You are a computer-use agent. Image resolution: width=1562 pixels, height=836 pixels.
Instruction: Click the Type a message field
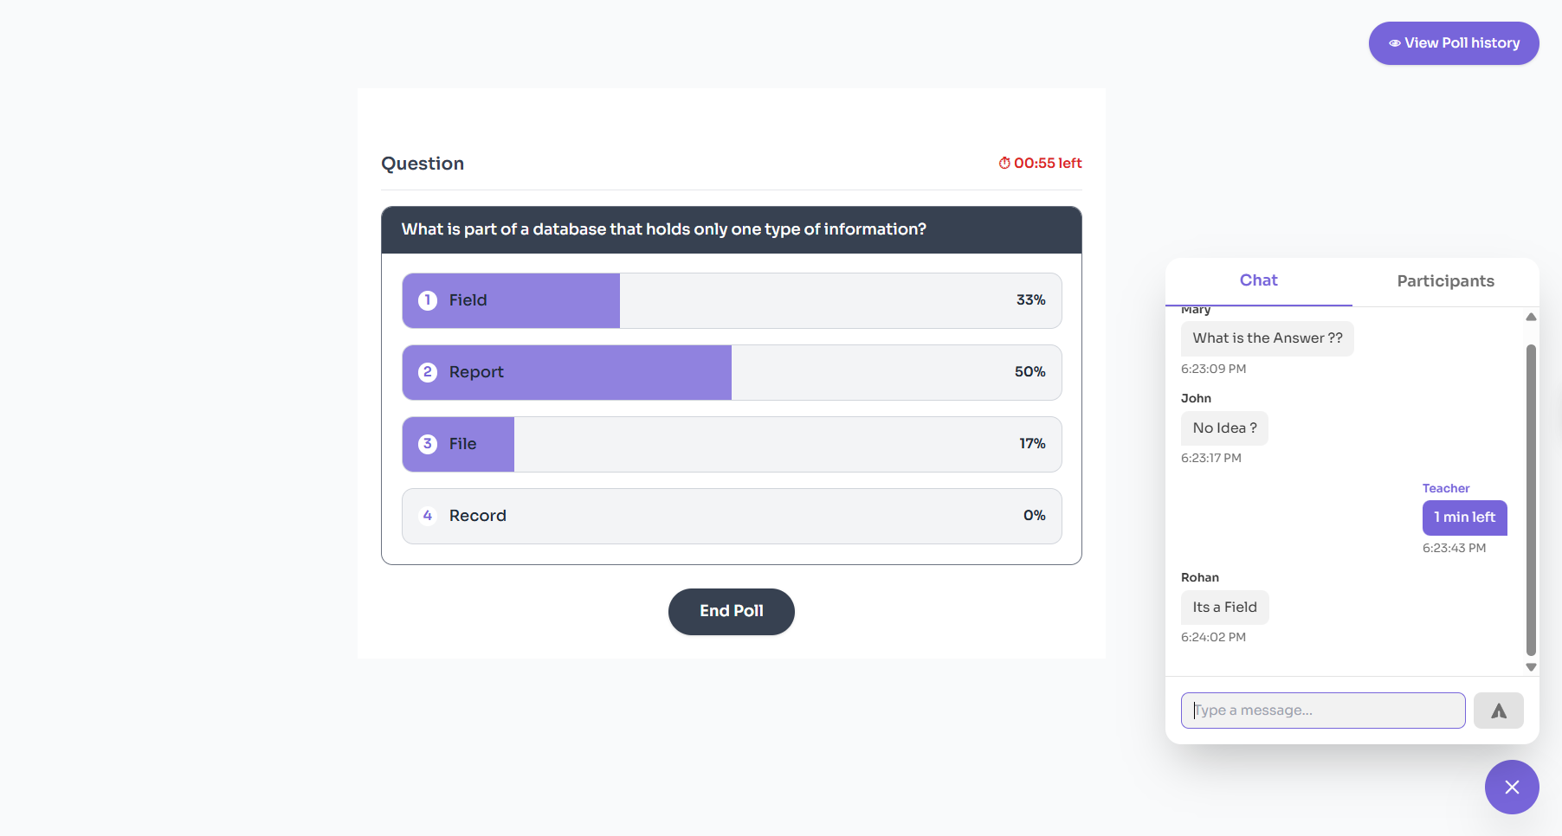click(1322, 710)
